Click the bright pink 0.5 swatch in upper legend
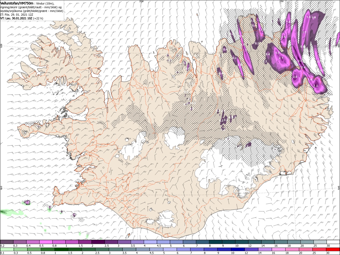This screenshot has height=255, width=340. tap(46, 242)
